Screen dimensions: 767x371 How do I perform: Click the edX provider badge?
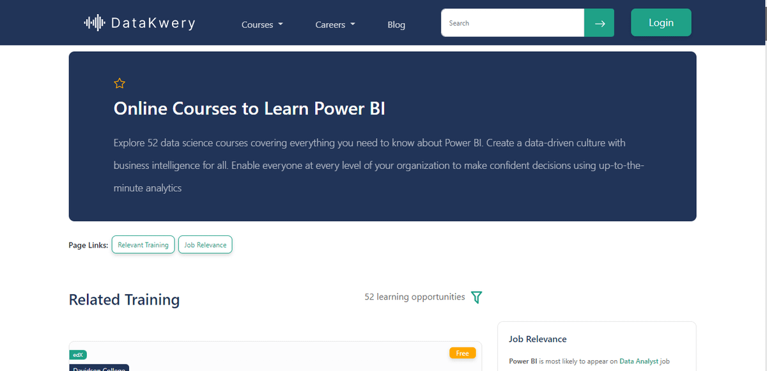click(x=77, y=354)
